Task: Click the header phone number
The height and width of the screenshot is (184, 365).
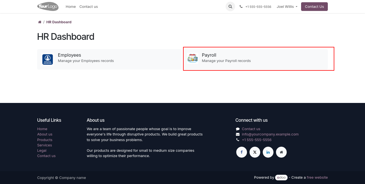Action: (x=258, y=7)
